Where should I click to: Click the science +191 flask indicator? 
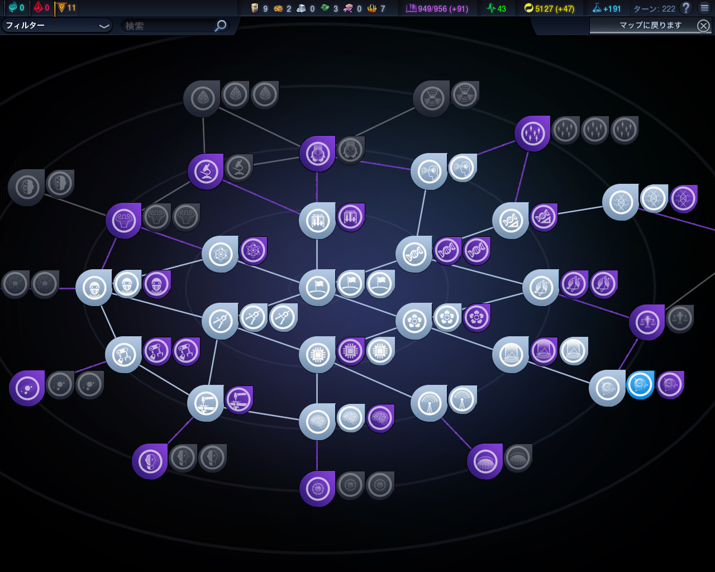[607, 8]
